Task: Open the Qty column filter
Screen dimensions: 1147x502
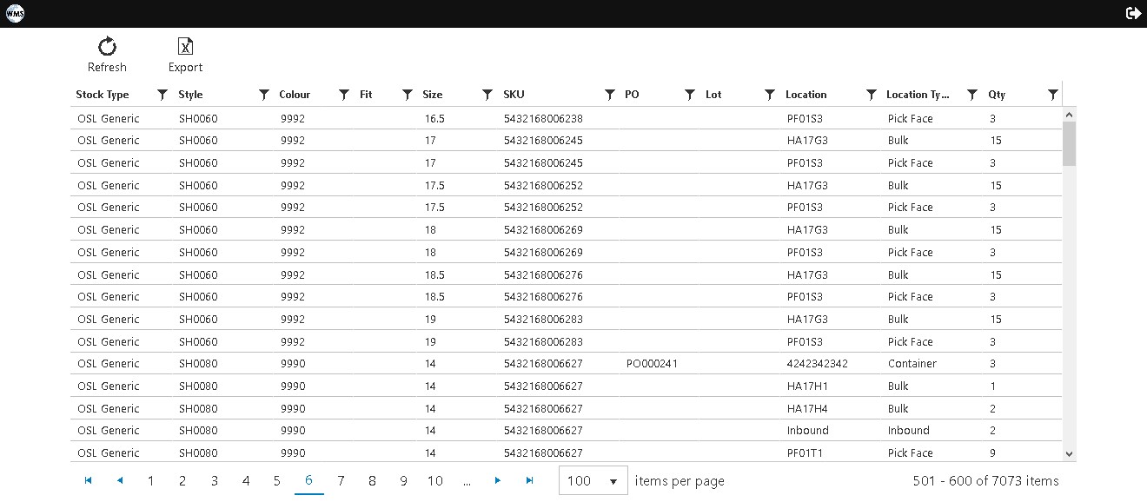Action: [1052, 95]
